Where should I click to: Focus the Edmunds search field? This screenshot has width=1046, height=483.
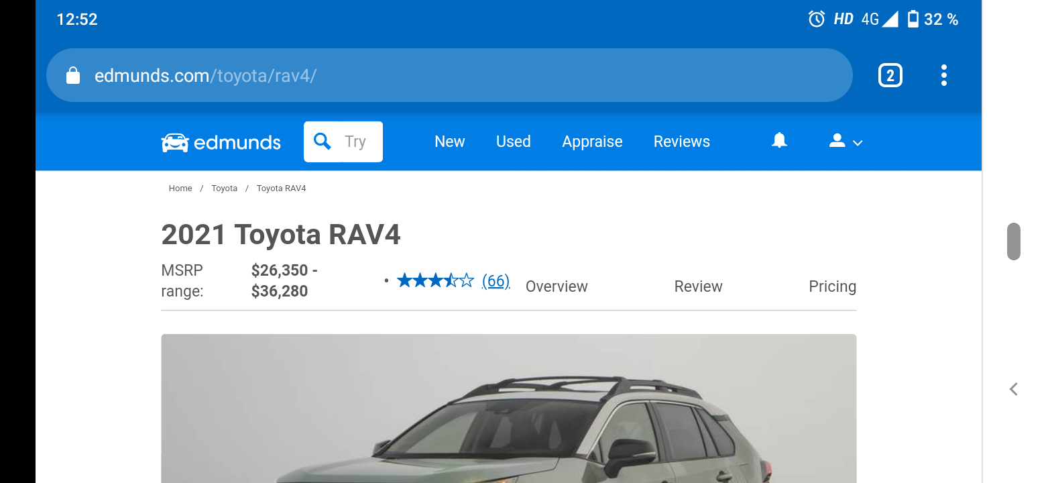click(343, 142)
